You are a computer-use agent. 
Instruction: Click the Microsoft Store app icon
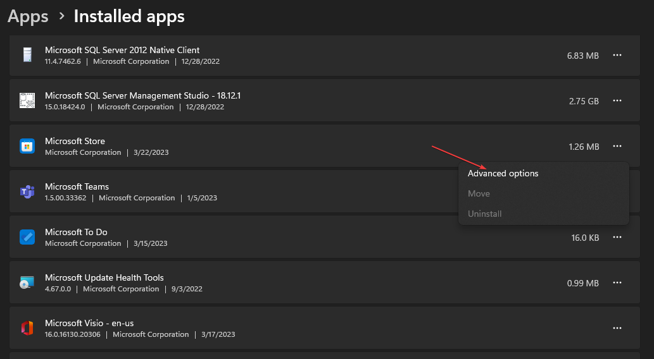click(27, 146)
